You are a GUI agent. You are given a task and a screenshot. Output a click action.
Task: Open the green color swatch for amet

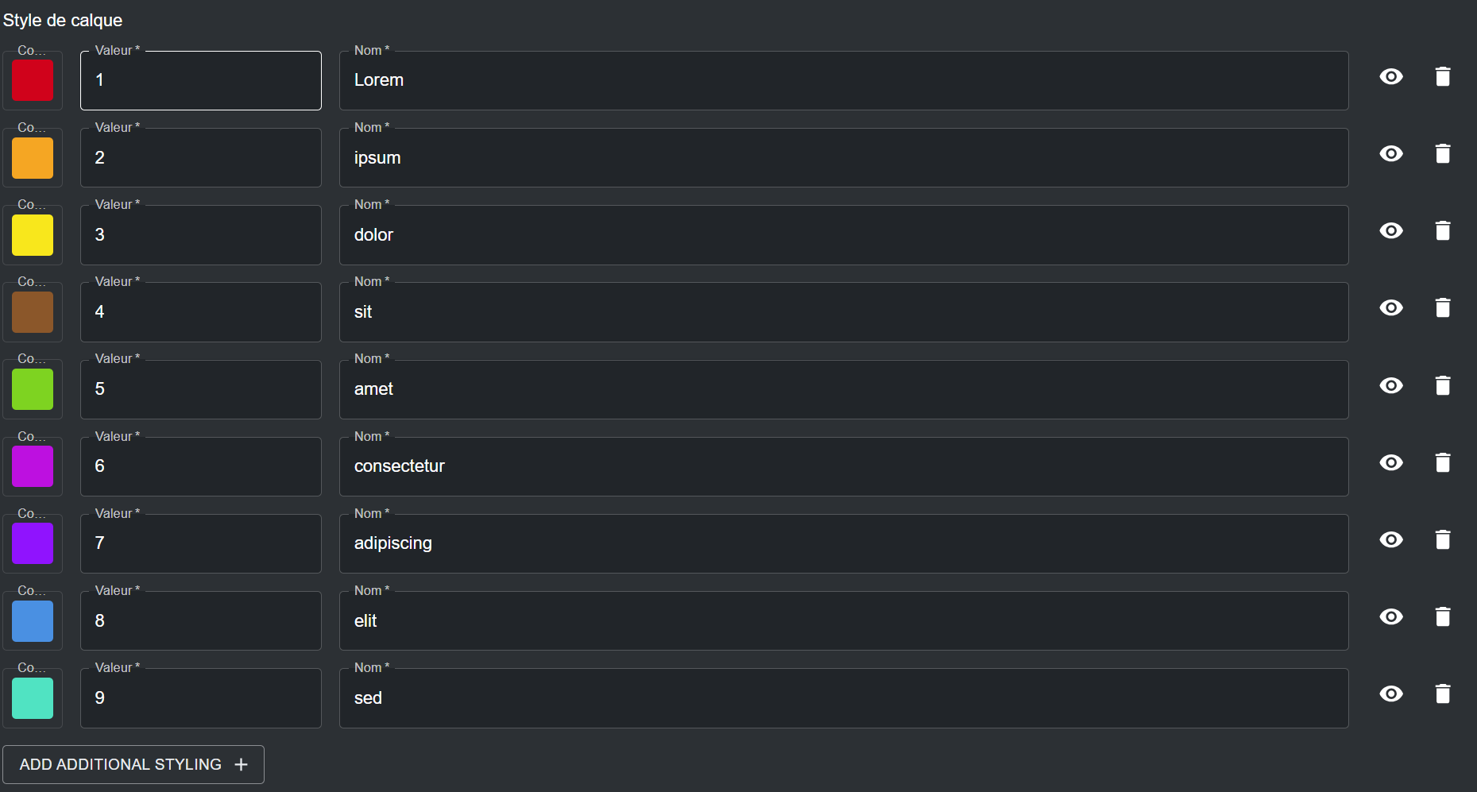click(x=33, y=389)
